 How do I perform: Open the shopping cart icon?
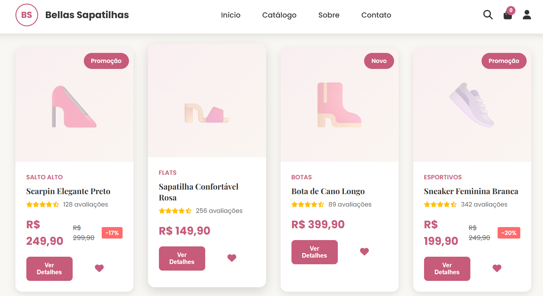pyautogui.click(x=508, y=15)
